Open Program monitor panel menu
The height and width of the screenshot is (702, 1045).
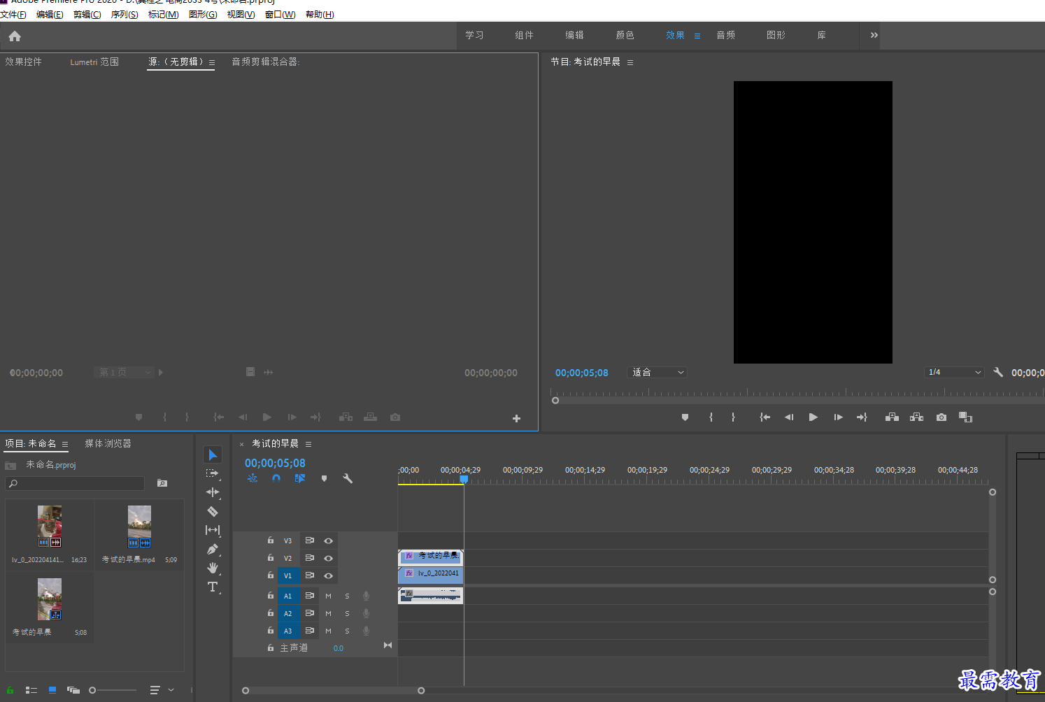tap(630, 62)
